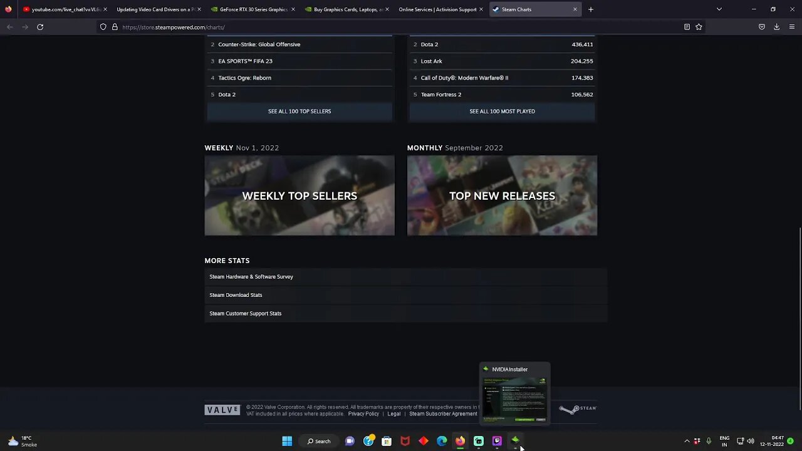Screen dimensions: 802x451
Task: Open the Top New Releases banner
Action: click(502, 195)
